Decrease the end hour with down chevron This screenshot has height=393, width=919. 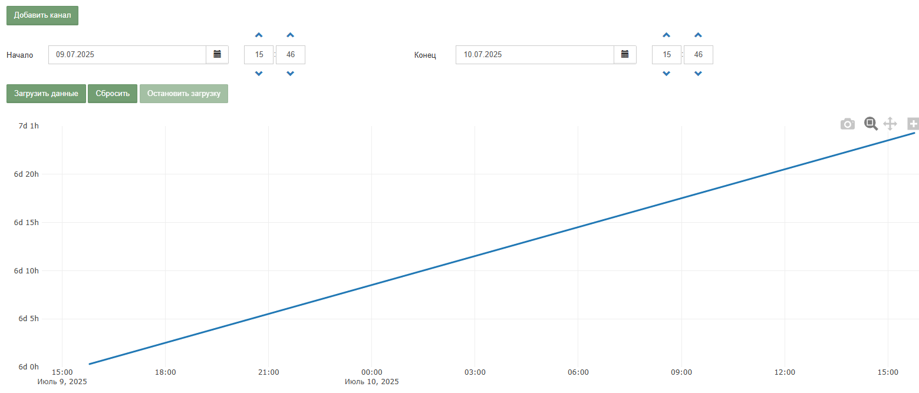667,74
